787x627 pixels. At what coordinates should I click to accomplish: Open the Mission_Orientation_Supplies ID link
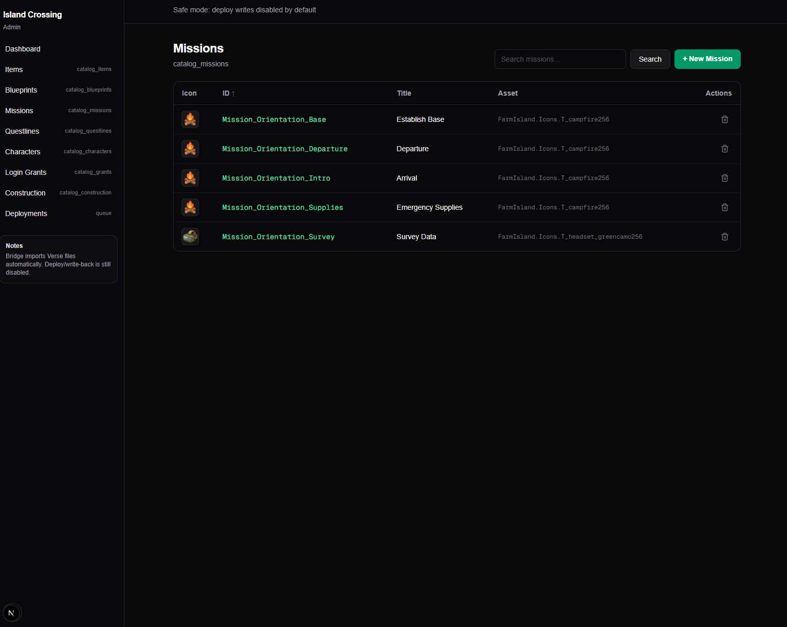coord(282,207)
